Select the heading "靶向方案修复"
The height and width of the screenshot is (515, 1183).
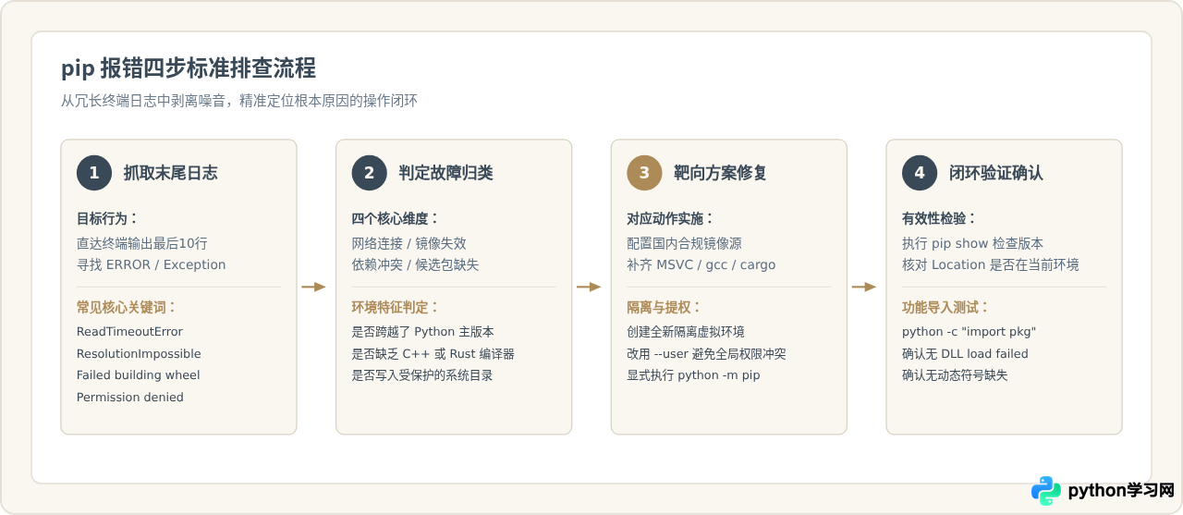click(720, 173)
